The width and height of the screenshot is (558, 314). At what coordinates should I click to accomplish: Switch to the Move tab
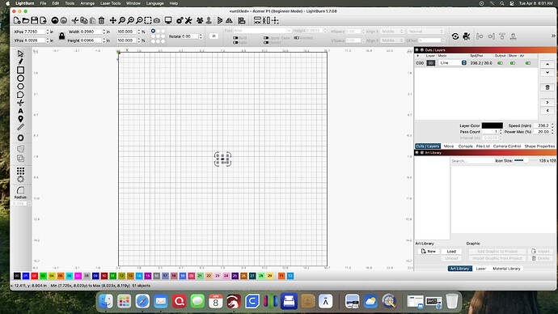(x=449, y=146)
